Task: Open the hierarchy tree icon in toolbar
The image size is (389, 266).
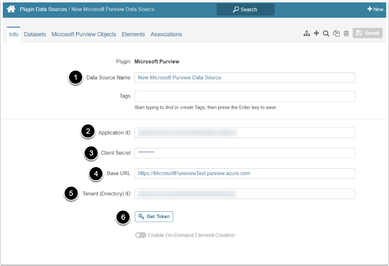Action: coord(307,33)
